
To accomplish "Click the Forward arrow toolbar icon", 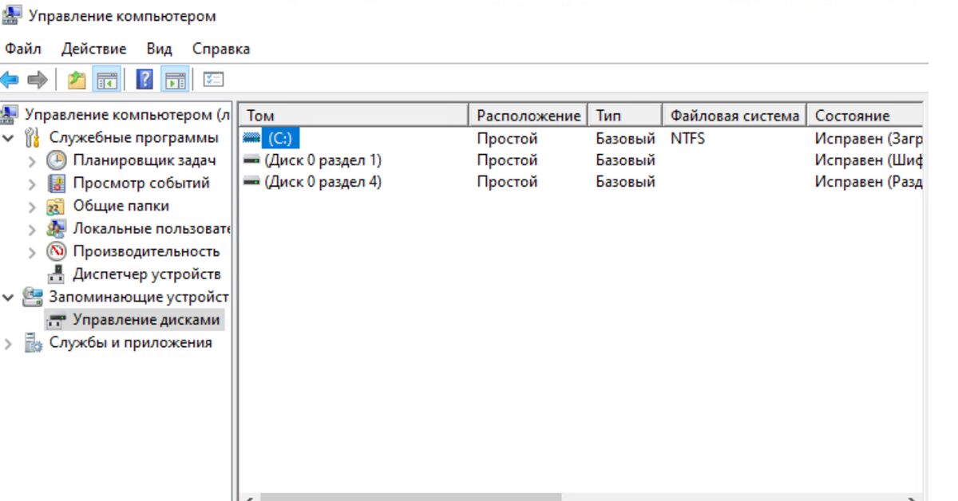I will [37, 80].
